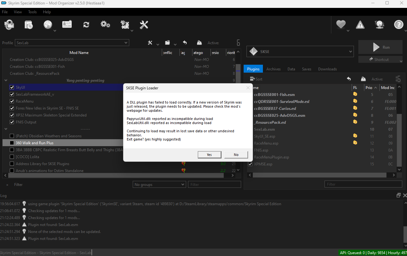Click the mod list create backup icon
Image resolution: width=407 pixels, height=256 pixels.
pyautogui.click(x=199, y=43)
